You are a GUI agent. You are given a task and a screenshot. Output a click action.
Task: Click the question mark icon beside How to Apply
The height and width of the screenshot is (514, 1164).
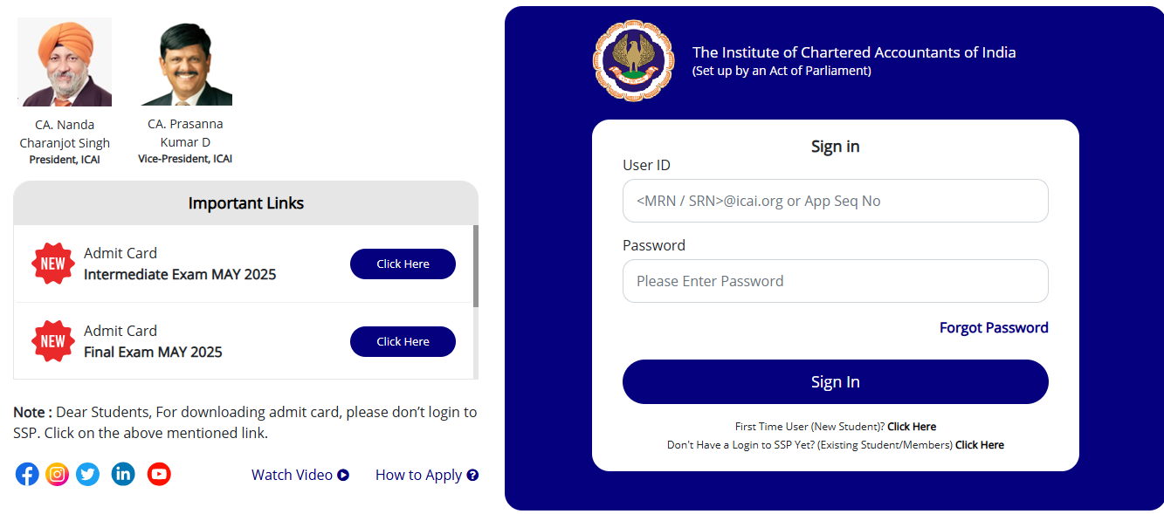(472, 475)
